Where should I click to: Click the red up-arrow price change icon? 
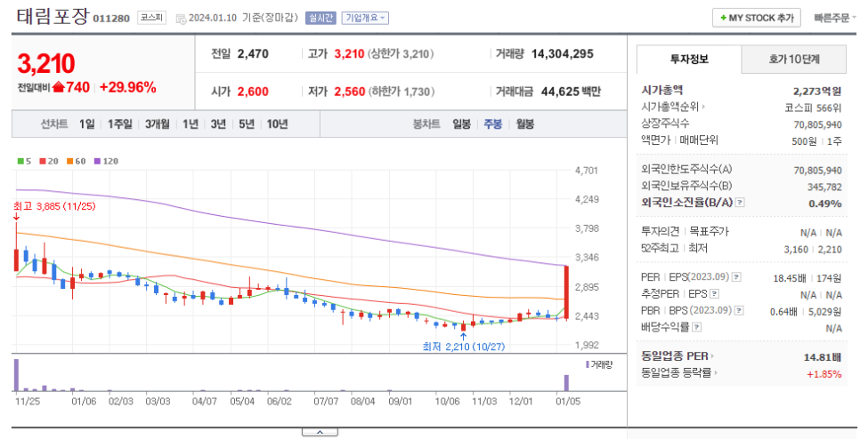[x=58, y=87]
